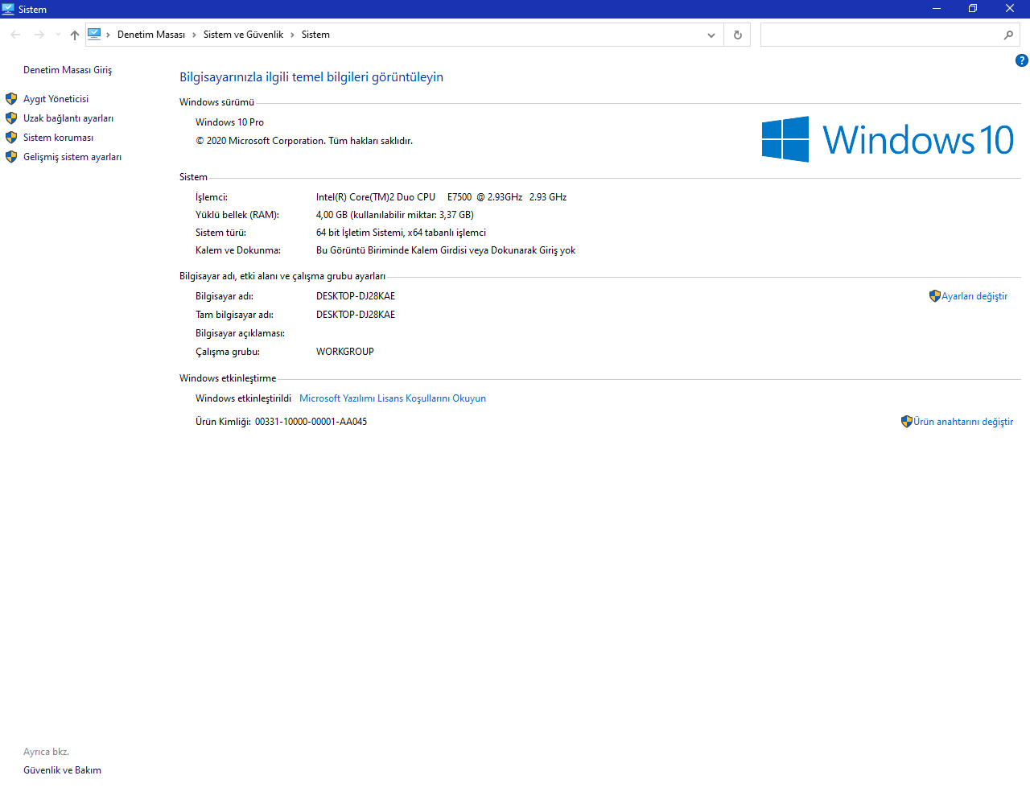Click the computer icon in address bar
1030x792 pixels.
94,34
